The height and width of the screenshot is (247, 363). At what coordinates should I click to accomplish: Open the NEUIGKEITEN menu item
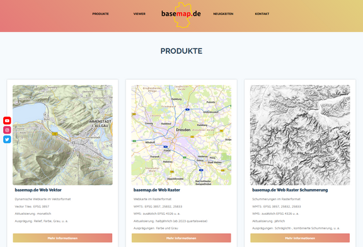(x=223, y=14)
